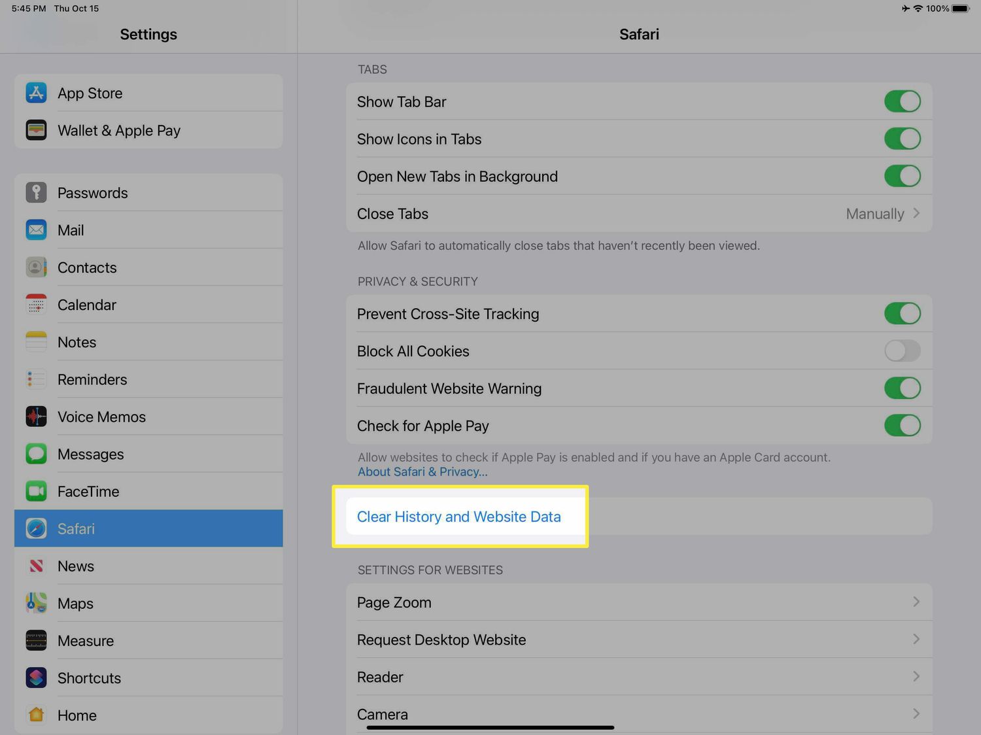Image resolution: width=981 pixels, height=735 pixels.
Task: Tap the App Store icon
Action: [36, 93]
